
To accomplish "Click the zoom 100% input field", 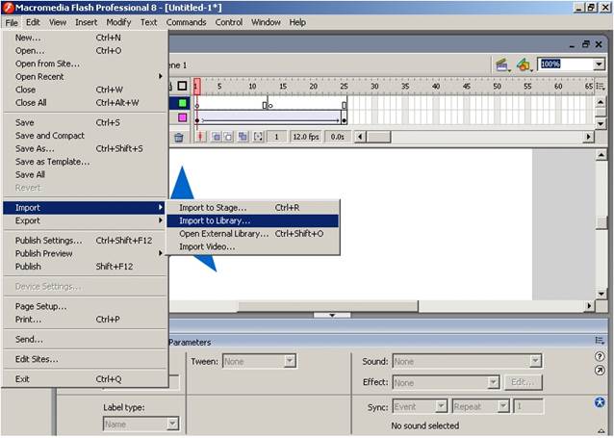I will [566, 64].
